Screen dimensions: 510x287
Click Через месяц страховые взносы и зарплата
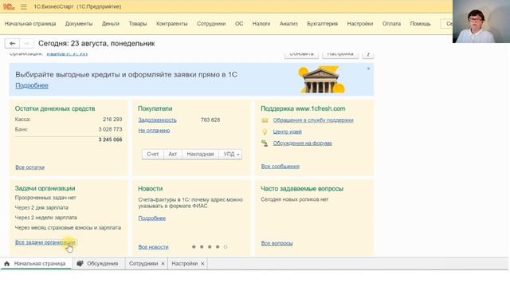[68, 228]
